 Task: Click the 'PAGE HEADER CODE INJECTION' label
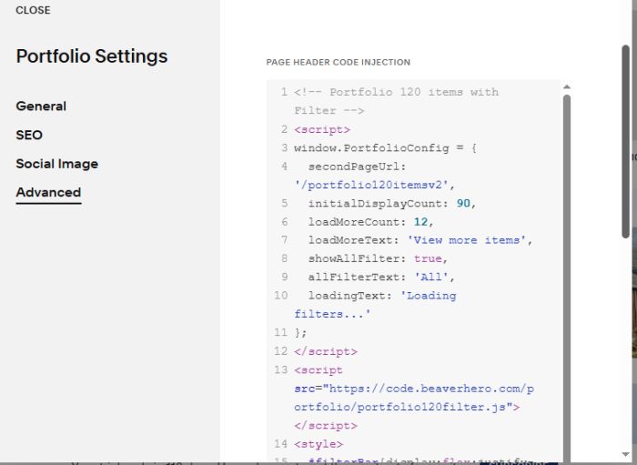338,62
